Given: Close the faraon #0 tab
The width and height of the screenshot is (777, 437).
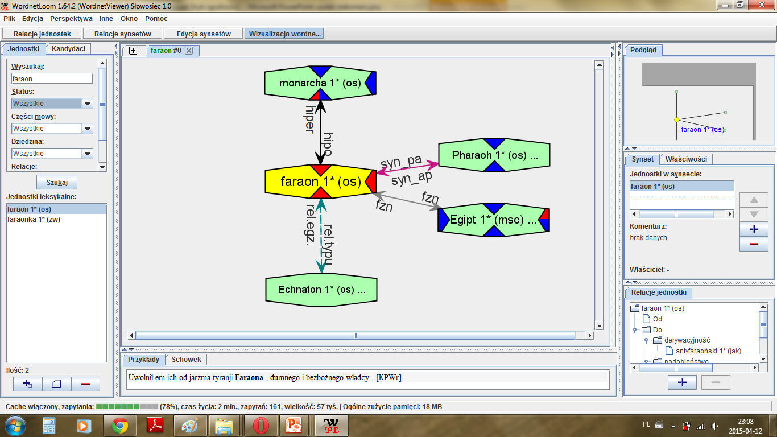Looking at the screenshot, I should tap(189, 51).
